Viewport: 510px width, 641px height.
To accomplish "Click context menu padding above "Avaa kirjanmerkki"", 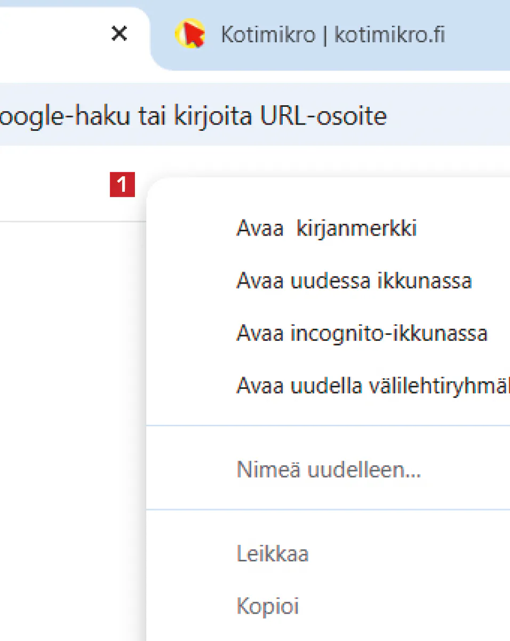I will [x=328, y=197].
